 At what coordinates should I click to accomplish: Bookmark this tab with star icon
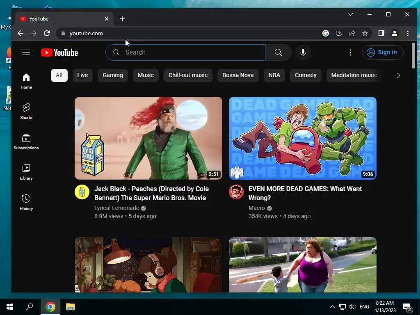coord(365,33)
